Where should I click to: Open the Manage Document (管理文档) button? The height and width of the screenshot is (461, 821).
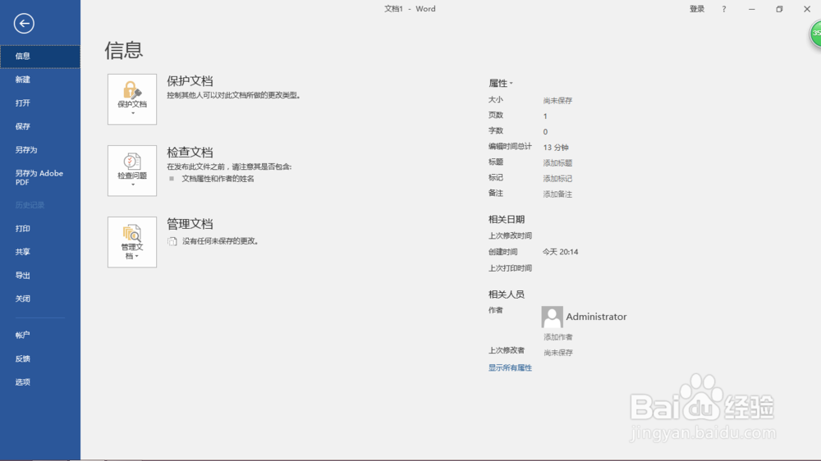[x=132, y=242]
